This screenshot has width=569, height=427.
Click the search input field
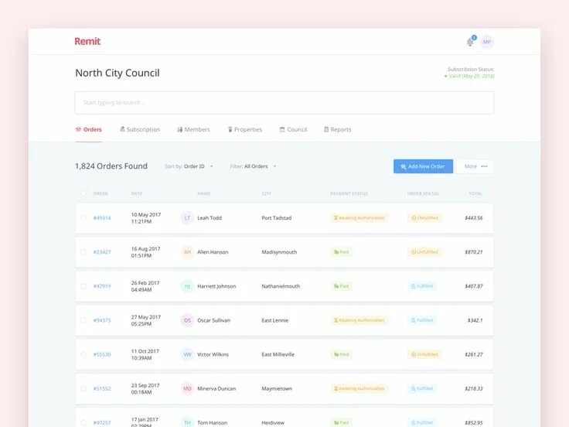click(284, 103)
